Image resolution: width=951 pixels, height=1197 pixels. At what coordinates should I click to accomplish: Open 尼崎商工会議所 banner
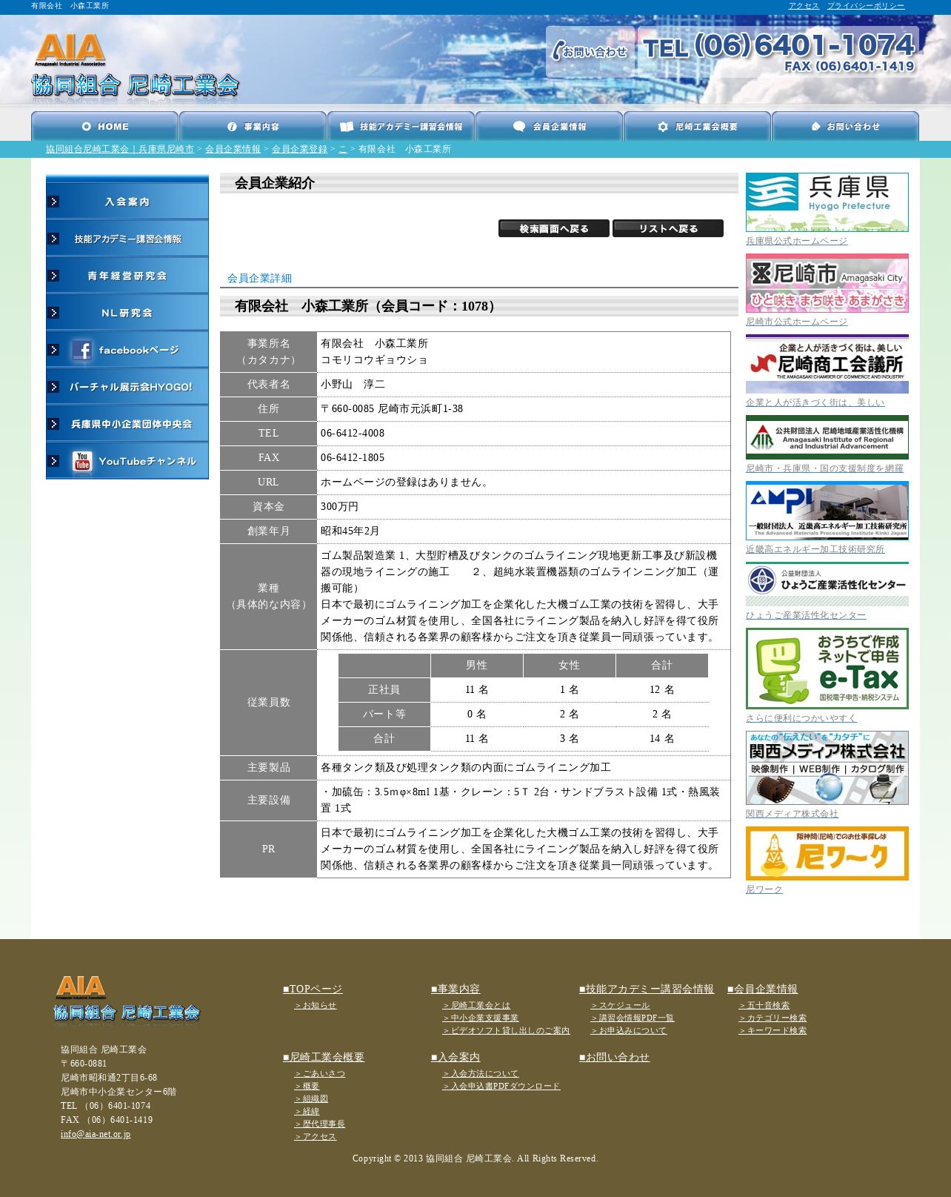827,364
